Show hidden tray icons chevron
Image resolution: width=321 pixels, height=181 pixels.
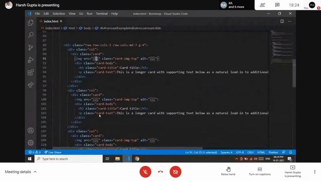pyautogui.click(x=236, y=159)
